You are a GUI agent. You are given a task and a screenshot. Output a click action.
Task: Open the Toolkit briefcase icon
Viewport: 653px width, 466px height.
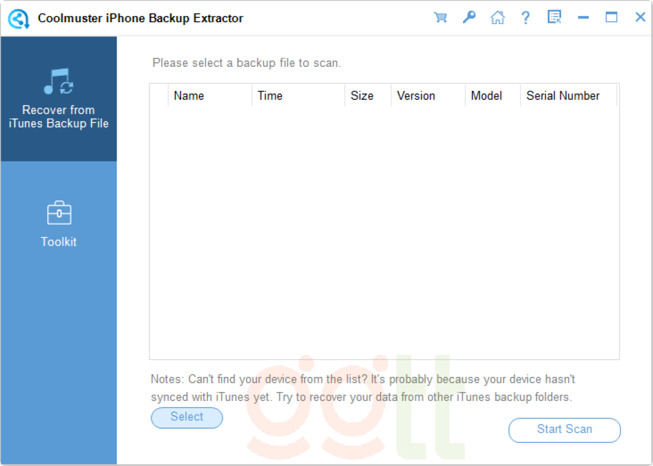point(59,212)
